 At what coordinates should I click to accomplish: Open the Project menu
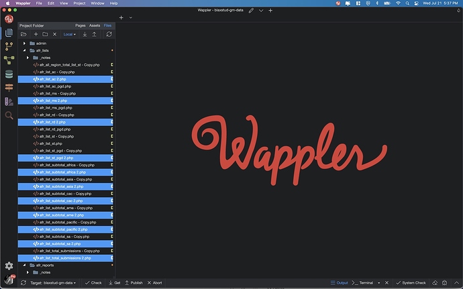[x=79, y=3]
